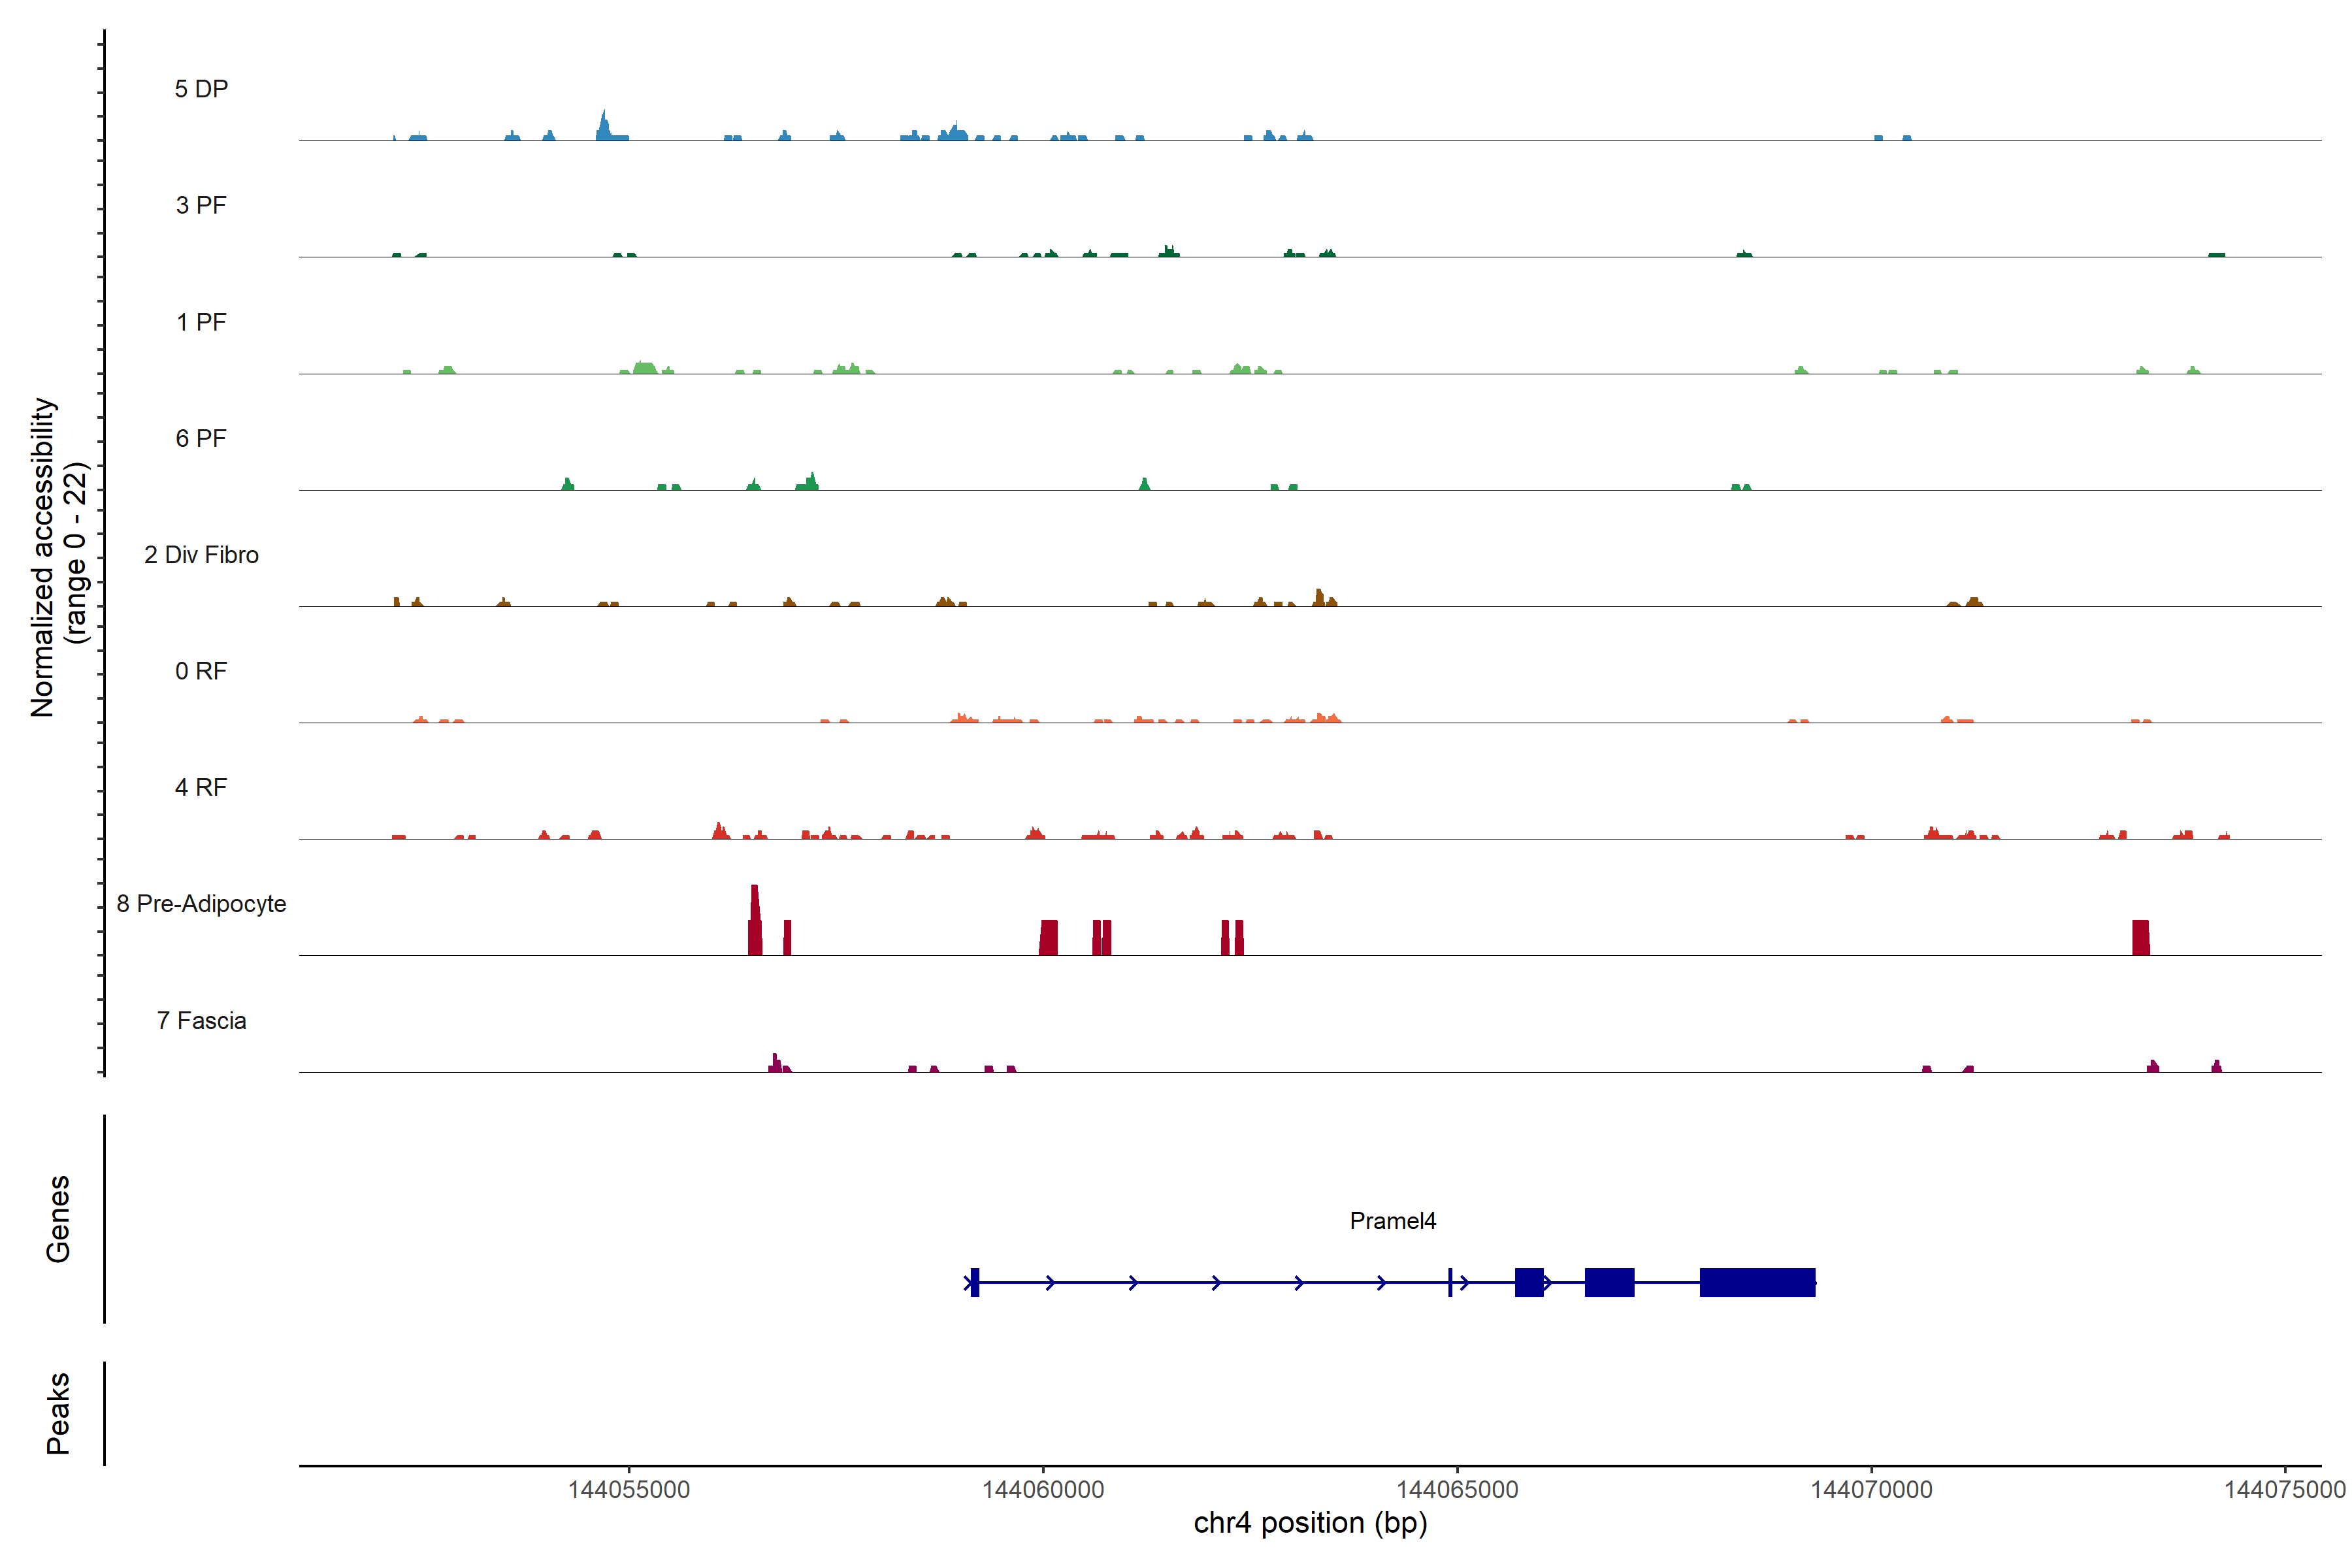The height and width of the screenshot is (1568, 2352).
Task: Click the Pramel4 gene name label
Action: pyautogui.click(x=1392, y=1221)
